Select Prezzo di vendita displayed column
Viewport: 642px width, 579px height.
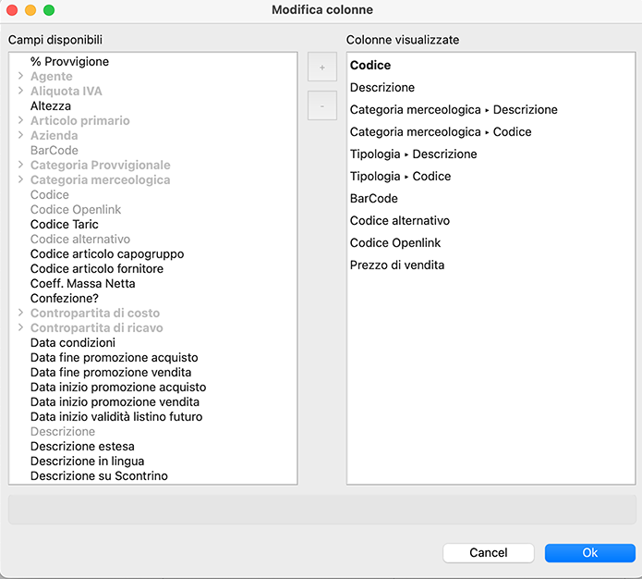(x=396, y=265)
